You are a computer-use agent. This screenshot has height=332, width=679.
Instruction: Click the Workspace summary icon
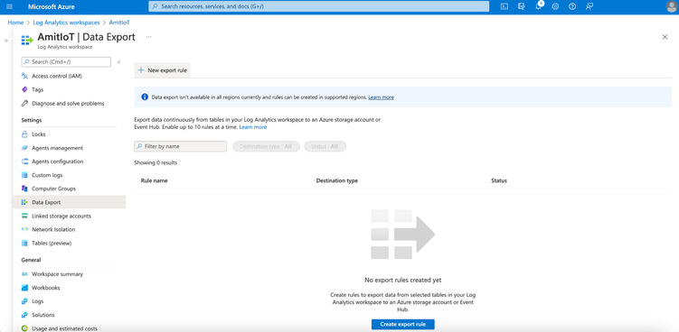pyautogui.click(x=24, y=274)
